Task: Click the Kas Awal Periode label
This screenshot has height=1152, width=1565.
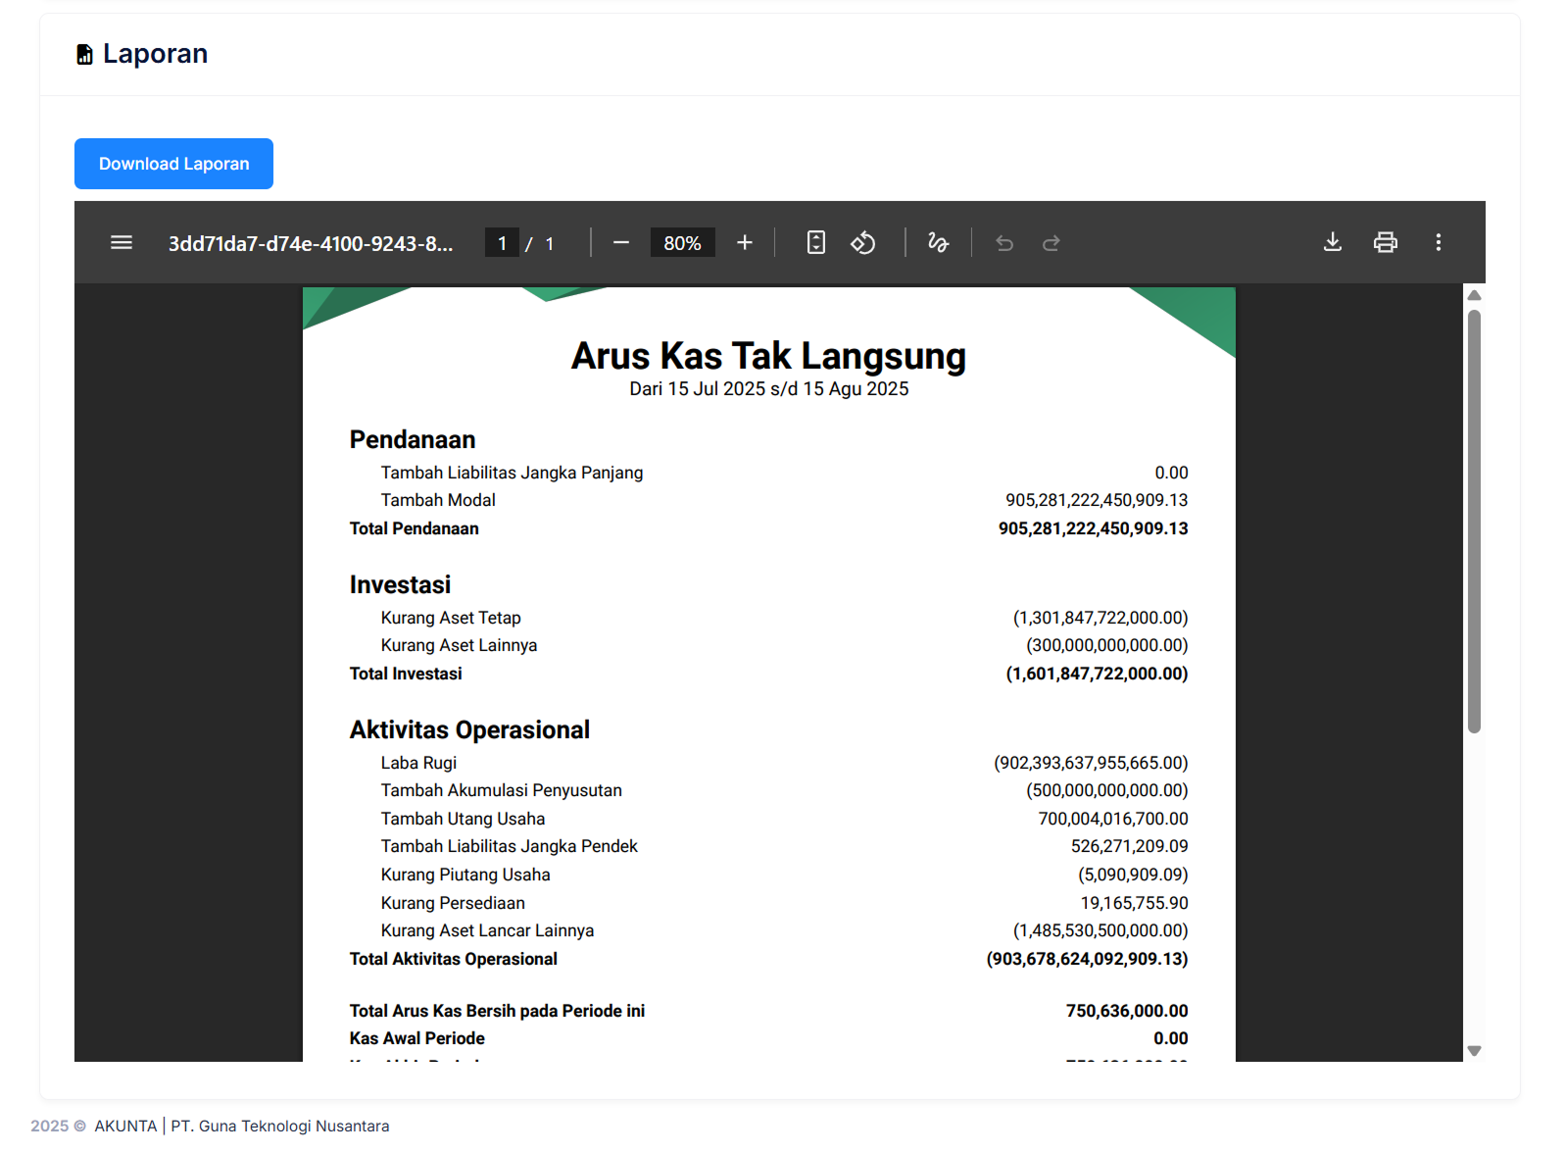Action: click(x=417, y=1038)
